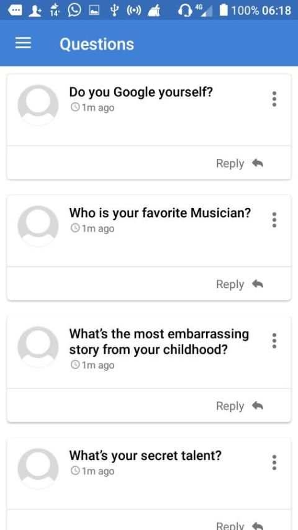The height and width of the screenshot is (530, 298).
Task: Reply to the favorite Musician question
Action: [240, 284]
